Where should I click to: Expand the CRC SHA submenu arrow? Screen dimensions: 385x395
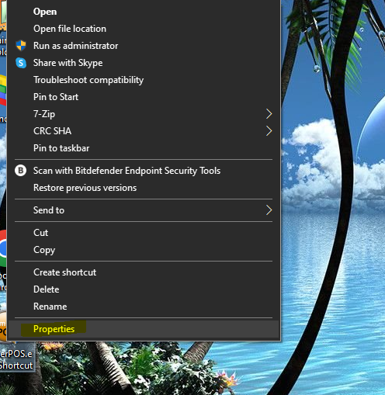[x=269, y=131]
